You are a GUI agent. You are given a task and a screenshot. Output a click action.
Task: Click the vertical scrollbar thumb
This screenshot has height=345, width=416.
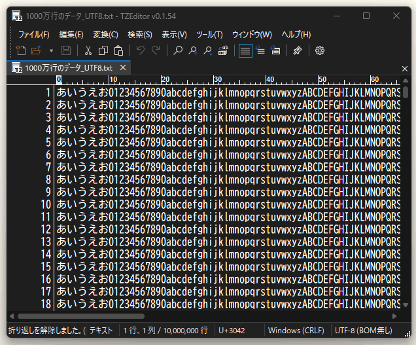(x=406, y=92)
